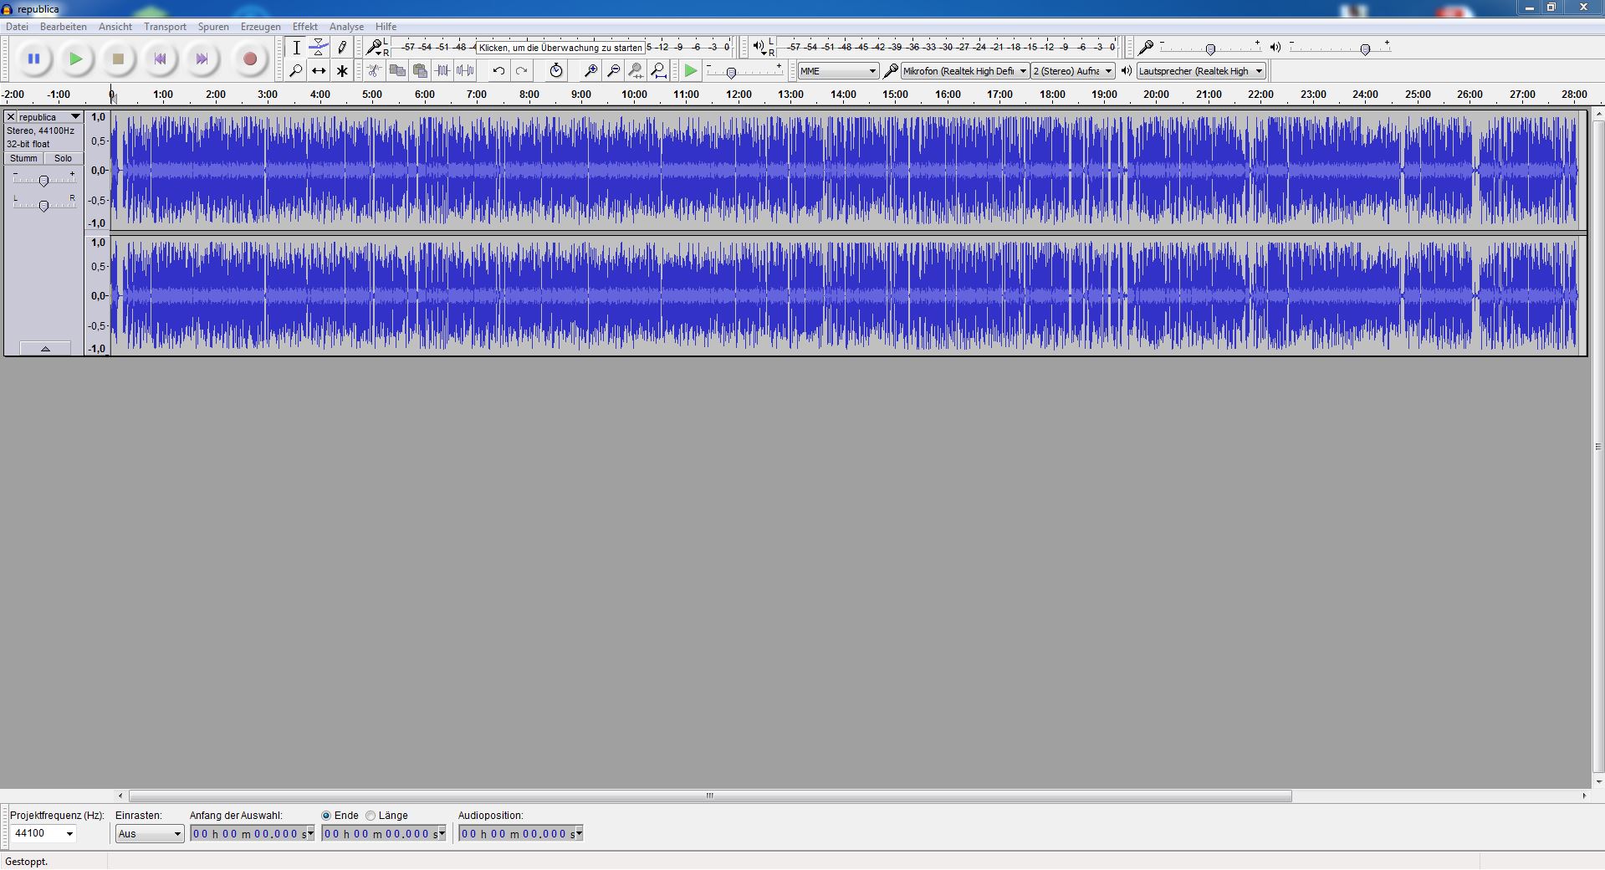
Task: Open the Hilfe menu
Action: [386, 27]
